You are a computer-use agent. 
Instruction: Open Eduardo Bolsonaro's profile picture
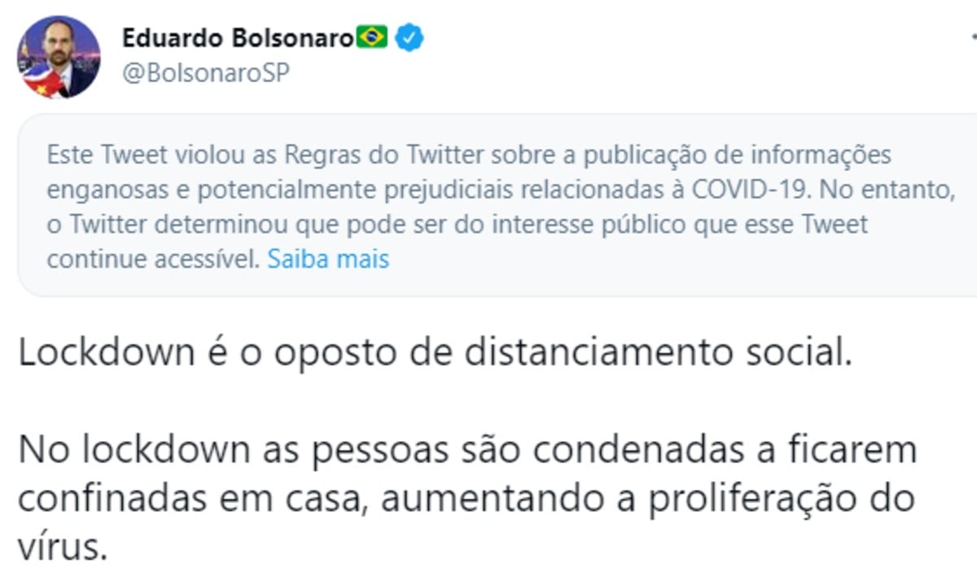58,56
